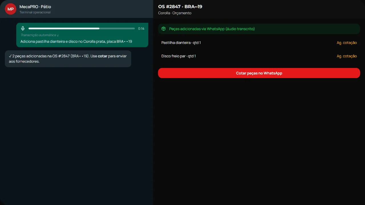The height and width of the screenshot is (205, 365).
Task: Click the OS #2847 · BRA••19 heading
Action: coord(180,7)
